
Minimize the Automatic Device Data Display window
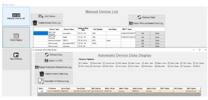[194, 50]
